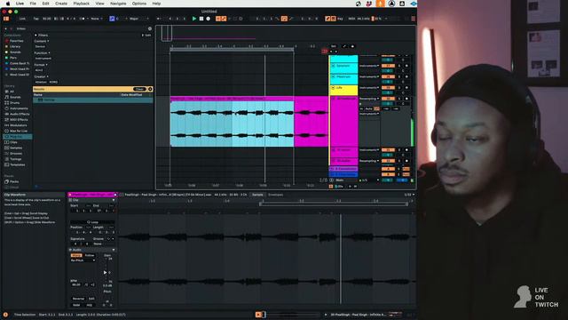Toggle the RAM mode button

(x=76, y=305)
